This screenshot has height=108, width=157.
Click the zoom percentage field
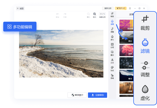click(x=102, y=14)
